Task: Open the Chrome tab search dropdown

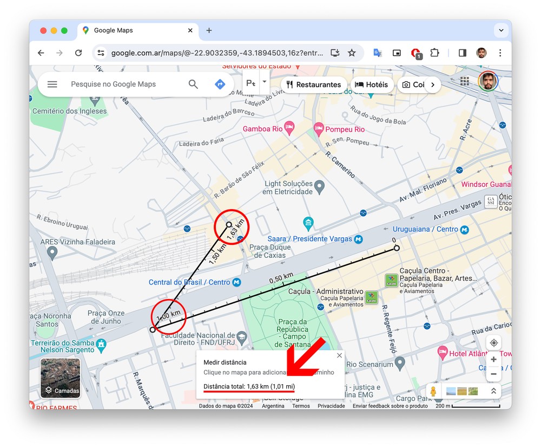Action: pos(500,30)
